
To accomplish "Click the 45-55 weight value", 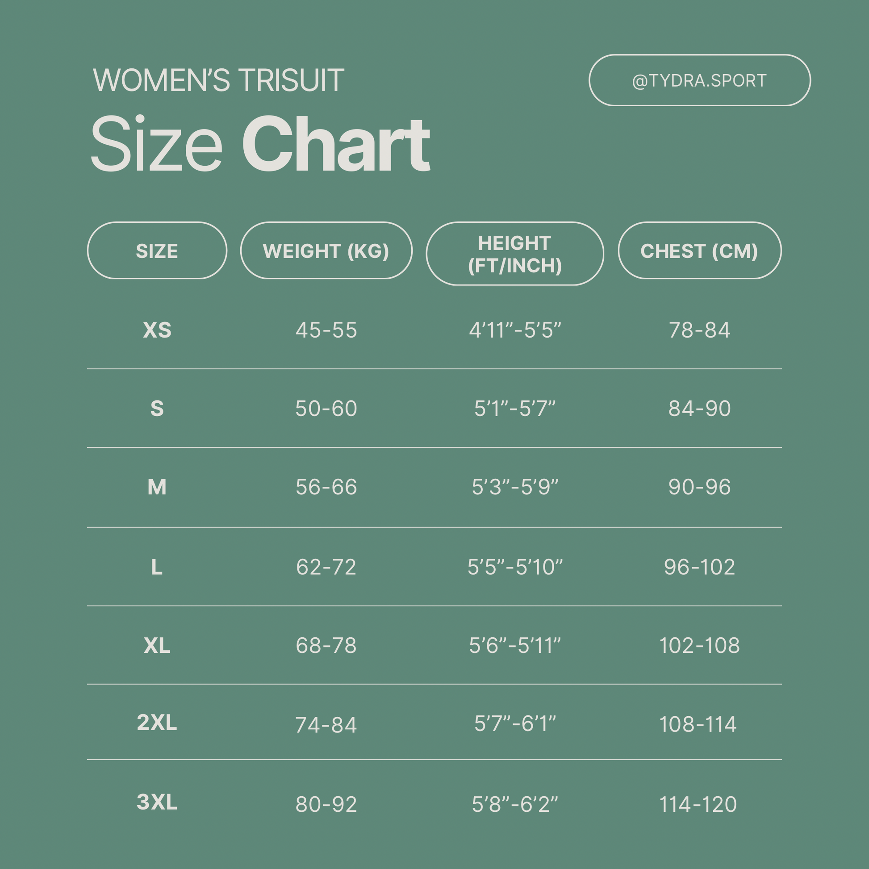I will [326, 330].
